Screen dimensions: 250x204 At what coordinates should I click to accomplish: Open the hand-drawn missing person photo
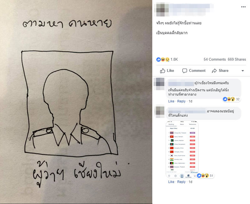click(x=76, y=102)
